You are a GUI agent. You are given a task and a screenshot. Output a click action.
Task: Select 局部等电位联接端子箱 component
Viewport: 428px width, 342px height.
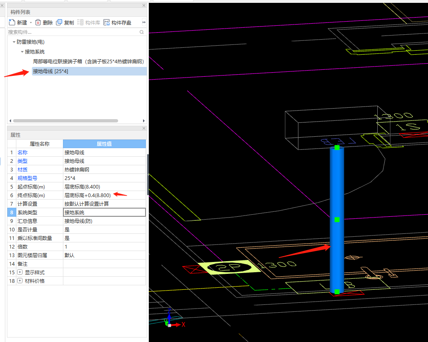point(88,62)
